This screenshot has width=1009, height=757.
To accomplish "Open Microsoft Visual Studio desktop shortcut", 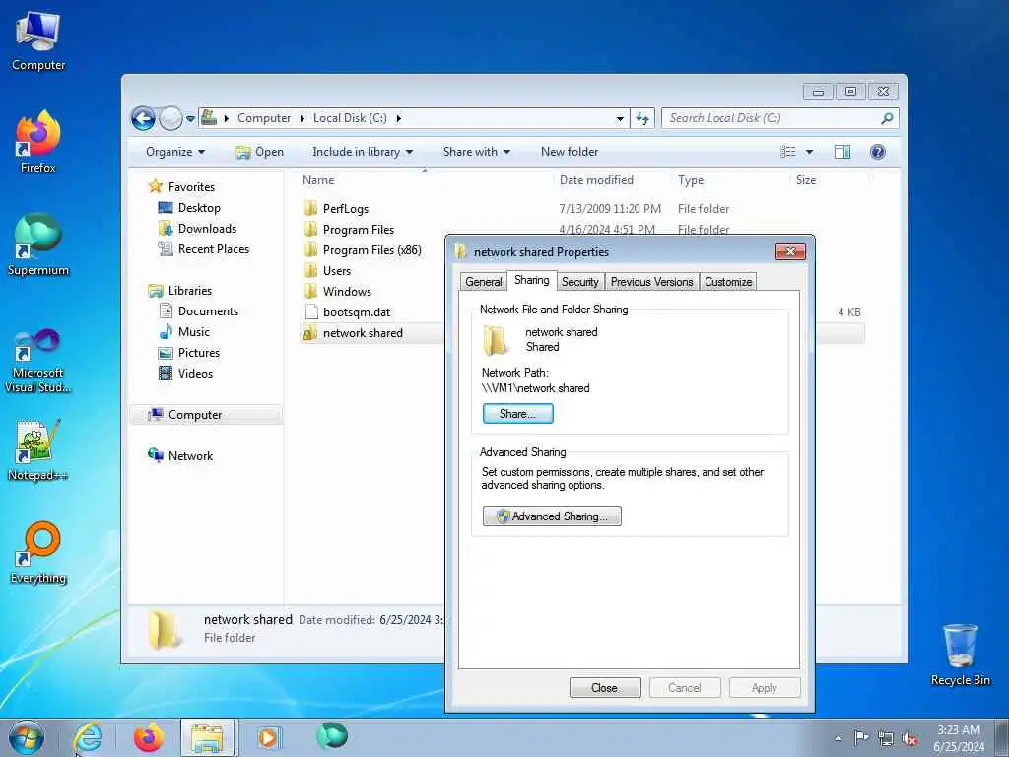I will tap(38, 362).
